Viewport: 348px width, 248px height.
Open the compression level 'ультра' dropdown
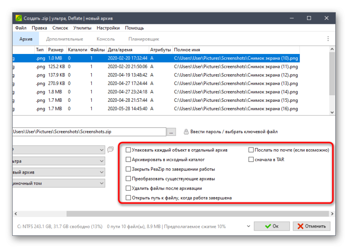[59, 161]
